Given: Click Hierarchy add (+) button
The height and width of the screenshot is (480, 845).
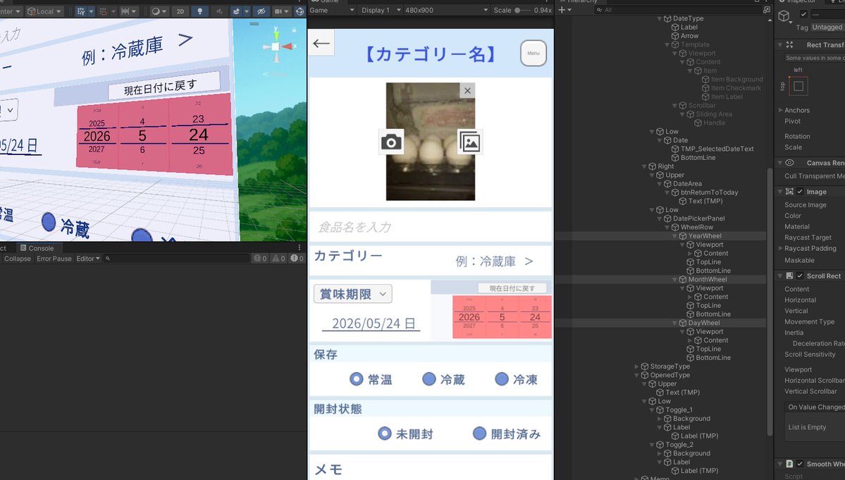Looking at the screenshot, I should pyautogui.click(x=565, y=11).
